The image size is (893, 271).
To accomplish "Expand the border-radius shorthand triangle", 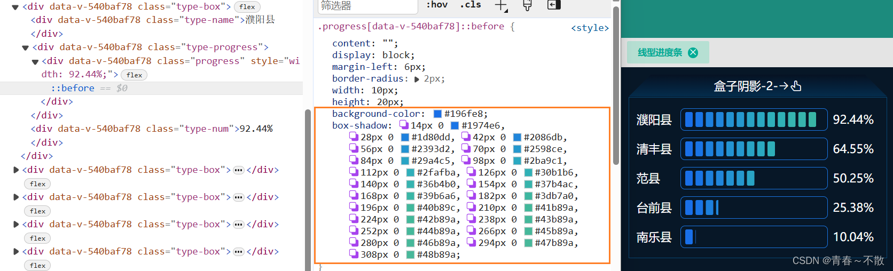I will tap(417, 79).
